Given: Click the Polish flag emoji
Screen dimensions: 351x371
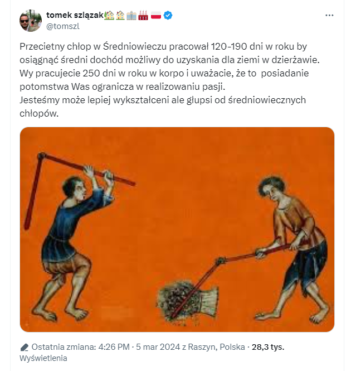Looking at the screenshot, I should (x=156, y=16).
